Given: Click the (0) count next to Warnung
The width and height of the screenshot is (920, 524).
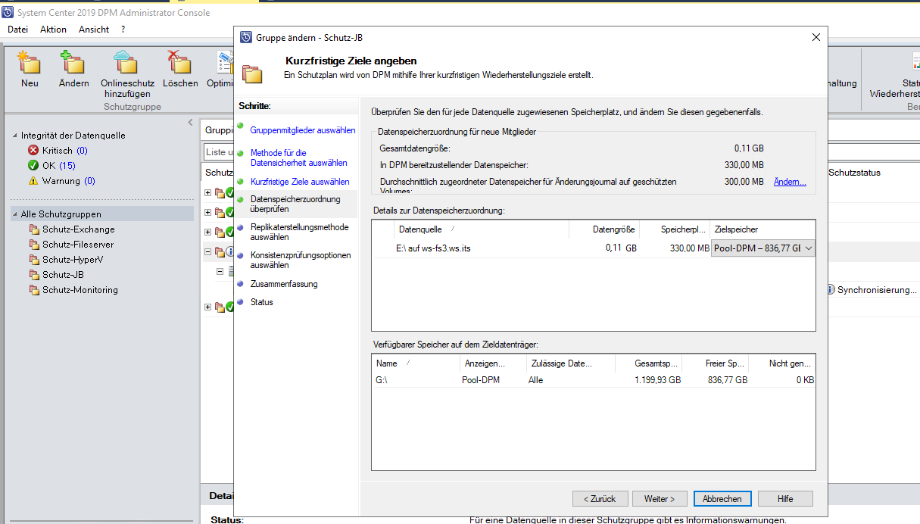Looking at the screenshot, I should 89,181.
